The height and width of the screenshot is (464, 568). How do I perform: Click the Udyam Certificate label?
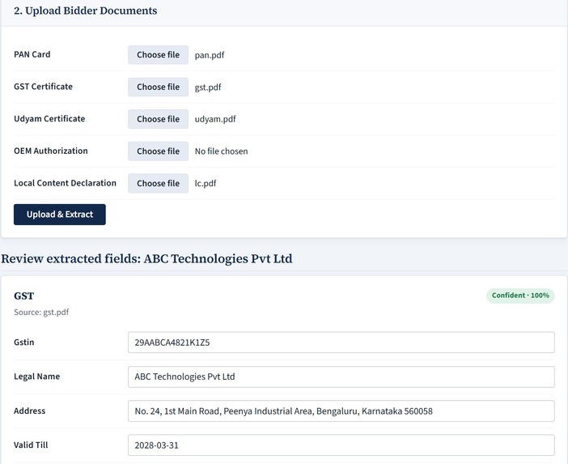coord(49,119)
